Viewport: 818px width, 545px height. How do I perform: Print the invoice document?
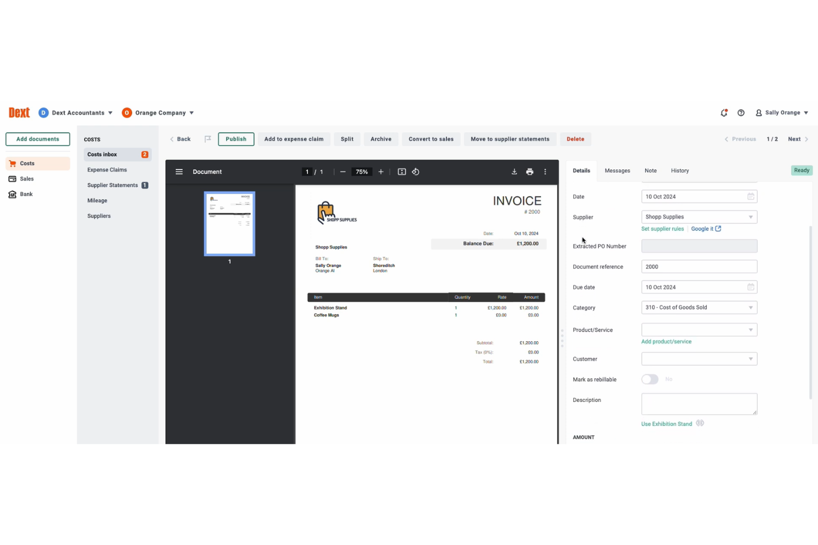click(x=529, y=171)
